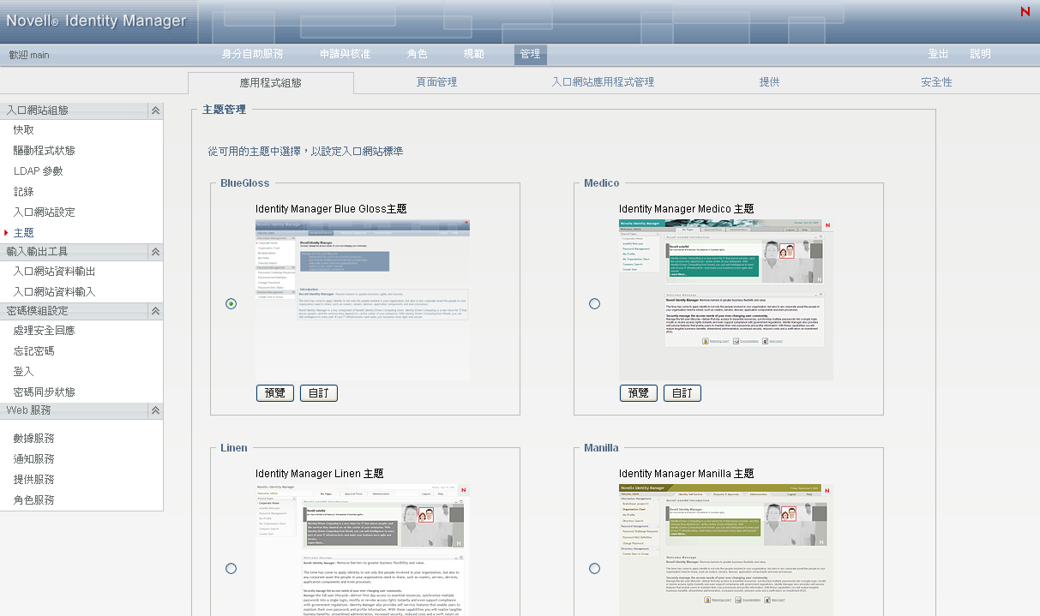
Task: Collapse the 輸入輸出工具 sidebar section
Action: tap(155, 252)
